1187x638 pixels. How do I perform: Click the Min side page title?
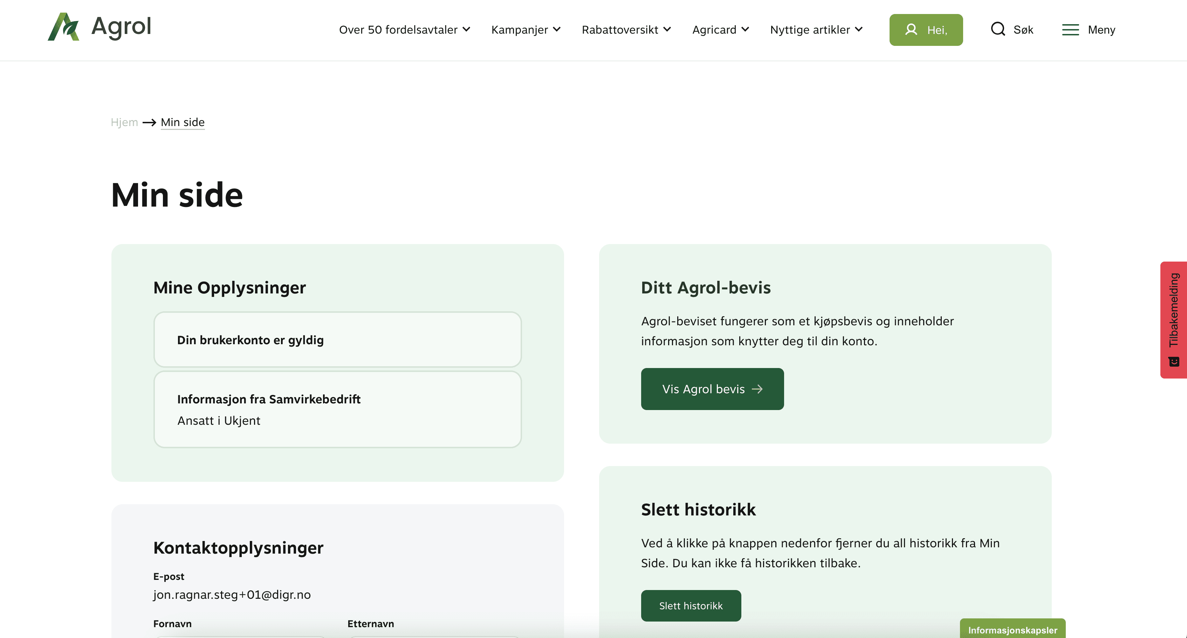click(177, 195)
